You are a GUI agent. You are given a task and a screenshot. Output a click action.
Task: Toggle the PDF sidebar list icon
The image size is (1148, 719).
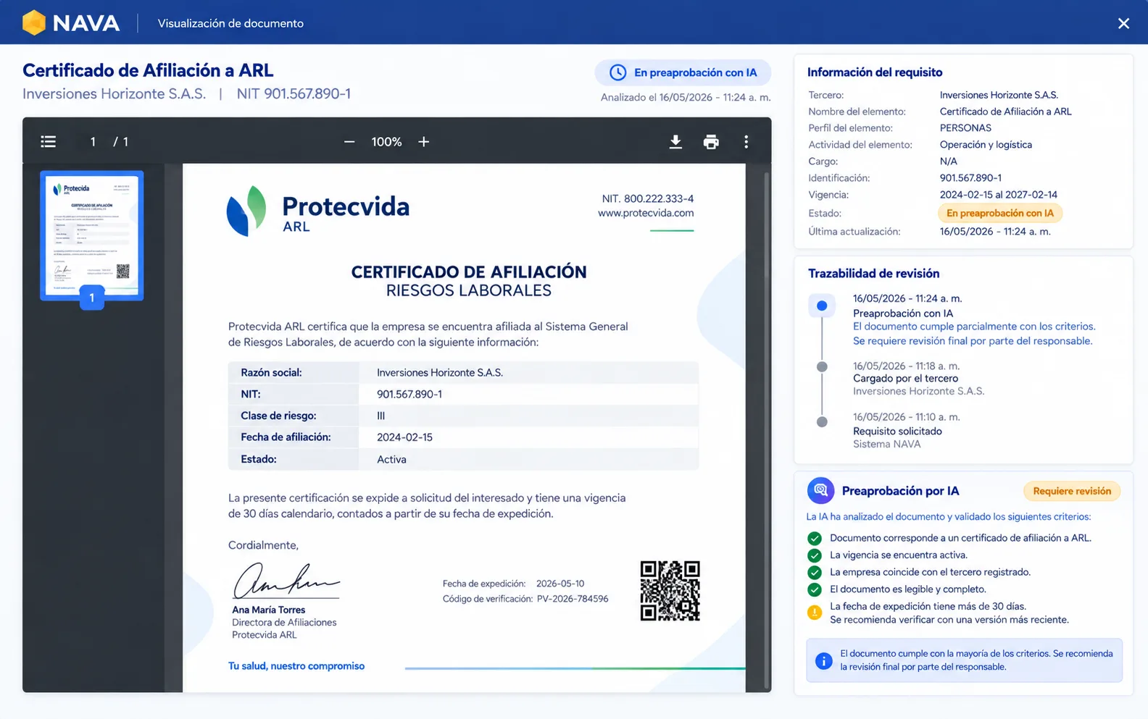(x=49, y=142)
